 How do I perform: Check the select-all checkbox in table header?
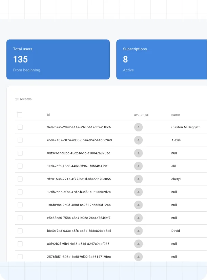(20, 115)
